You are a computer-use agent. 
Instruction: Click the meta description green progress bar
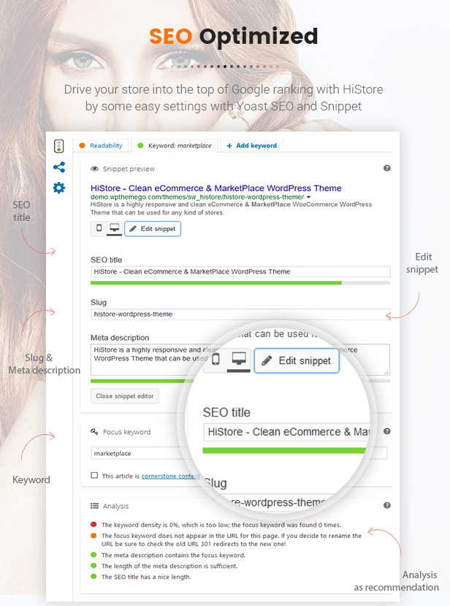pos(143,381)
